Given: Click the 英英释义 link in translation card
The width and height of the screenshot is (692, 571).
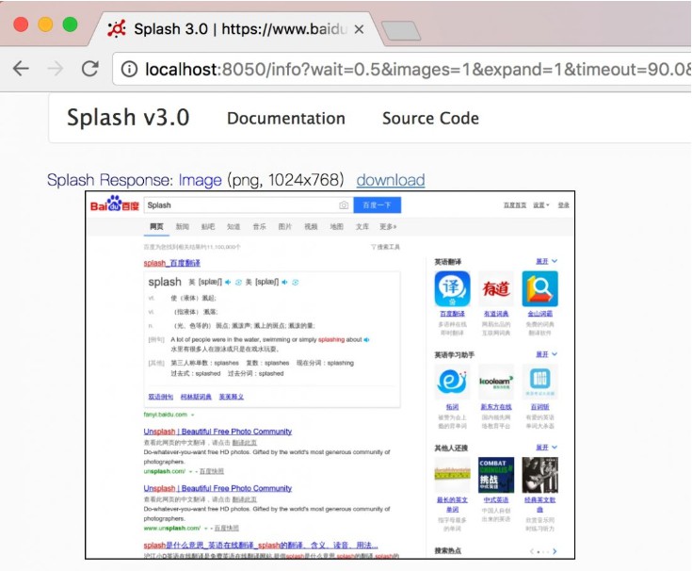Looking at the screenshot, I should (x=232, y=397).
